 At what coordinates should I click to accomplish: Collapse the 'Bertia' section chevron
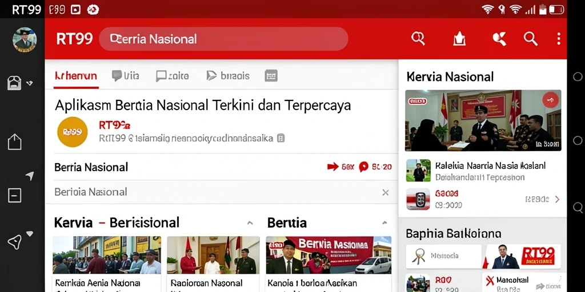tap(384, 223)
